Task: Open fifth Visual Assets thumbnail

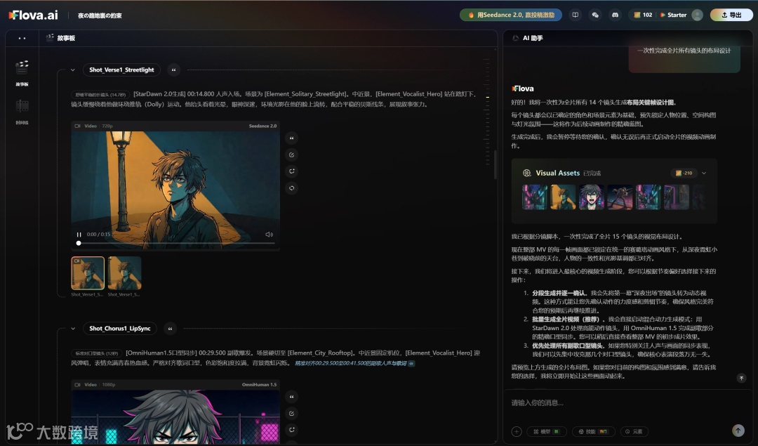Action: tap(648, 197)
